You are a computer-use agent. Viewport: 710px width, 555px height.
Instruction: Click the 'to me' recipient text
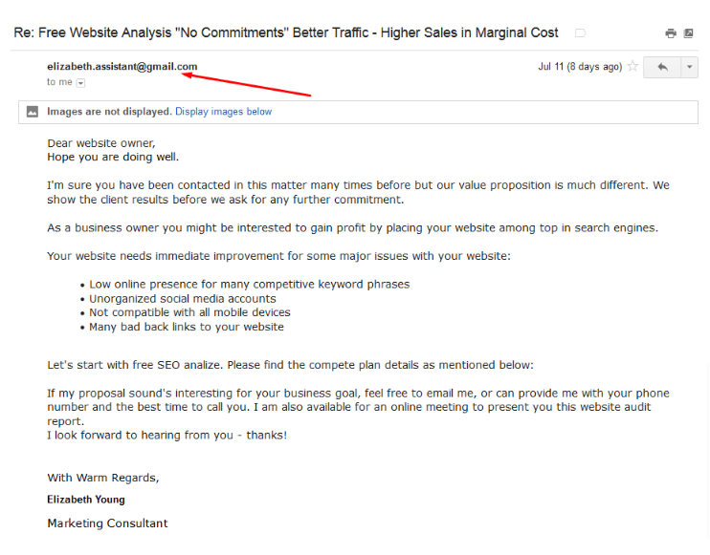pos(59,82)
